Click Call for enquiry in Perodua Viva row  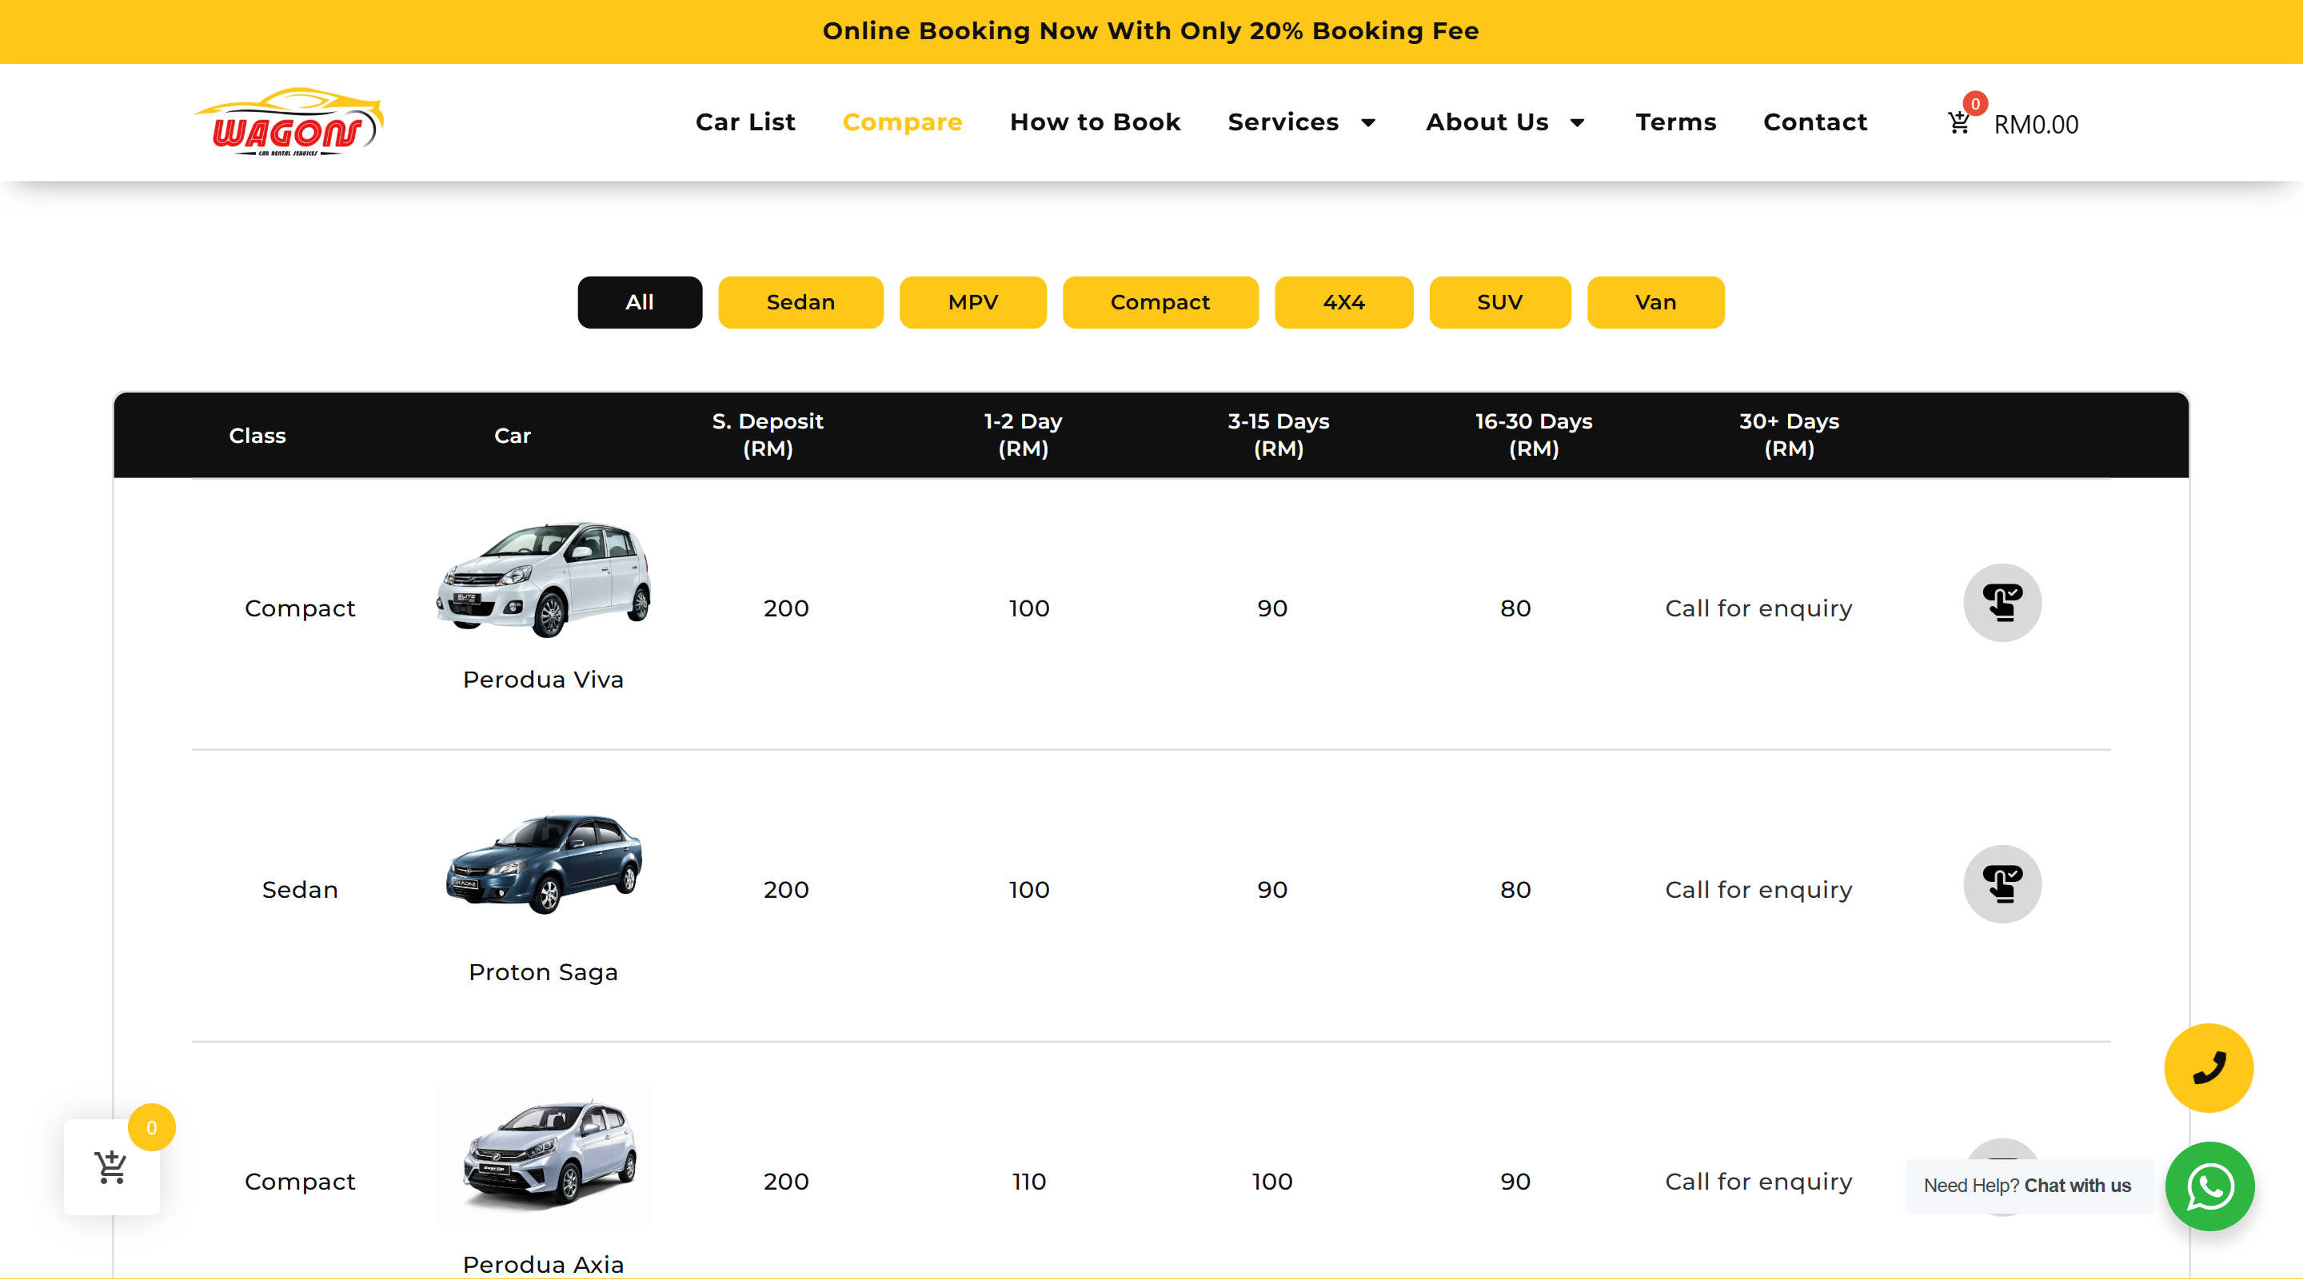coord(1758,608)
